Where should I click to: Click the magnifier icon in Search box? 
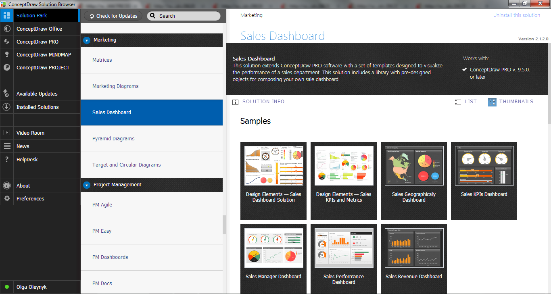click(x=152, y=16)
